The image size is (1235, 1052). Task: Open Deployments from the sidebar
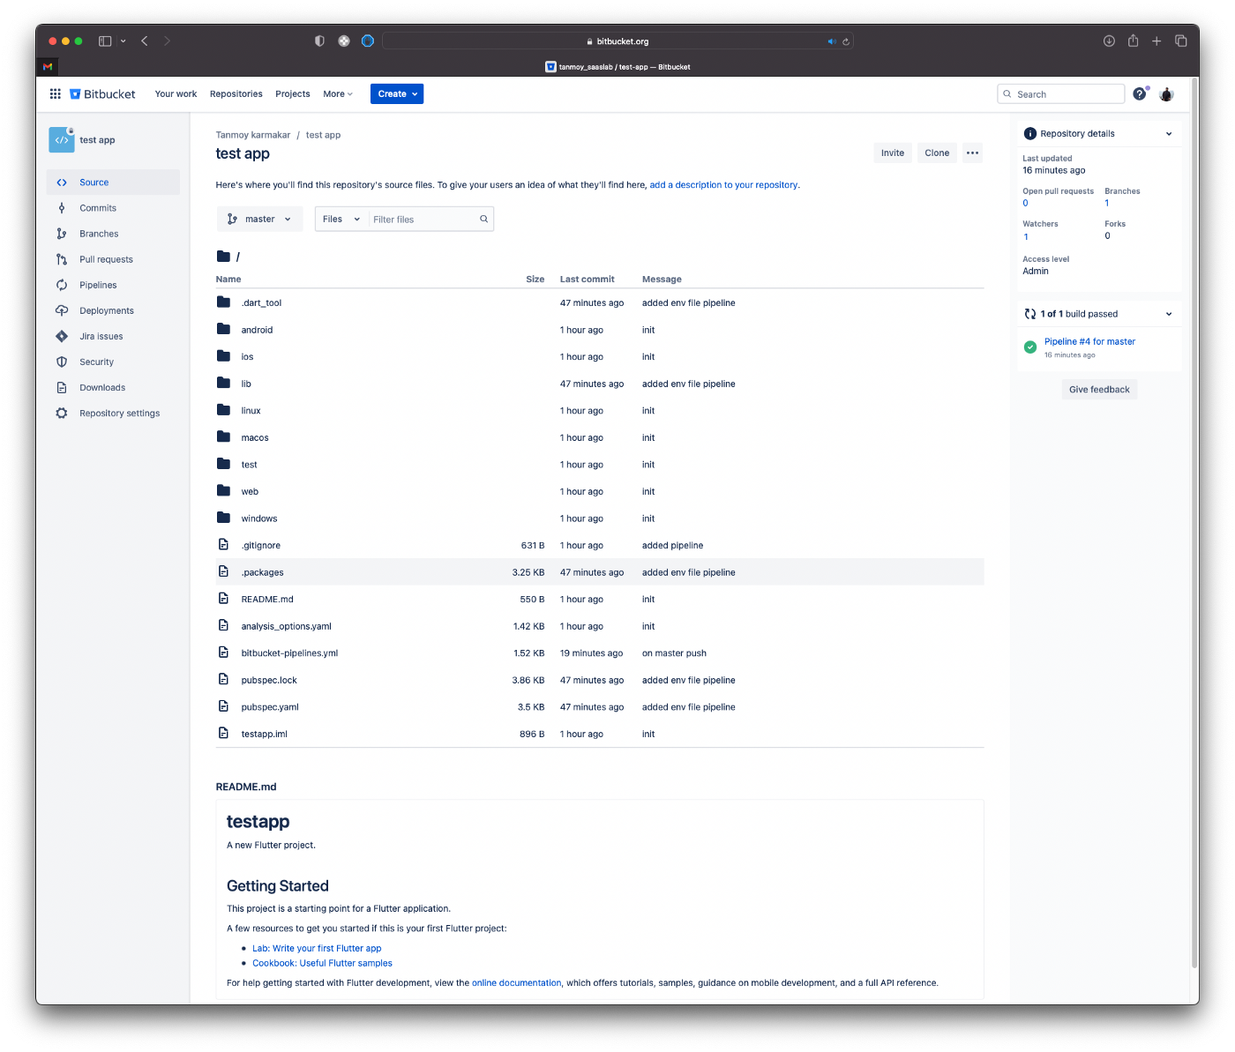pos(106,310)
